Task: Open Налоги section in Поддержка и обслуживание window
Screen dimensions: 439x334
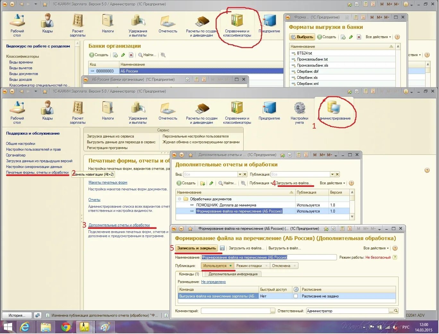Action: pyautogui.click(x=108, y=111)
